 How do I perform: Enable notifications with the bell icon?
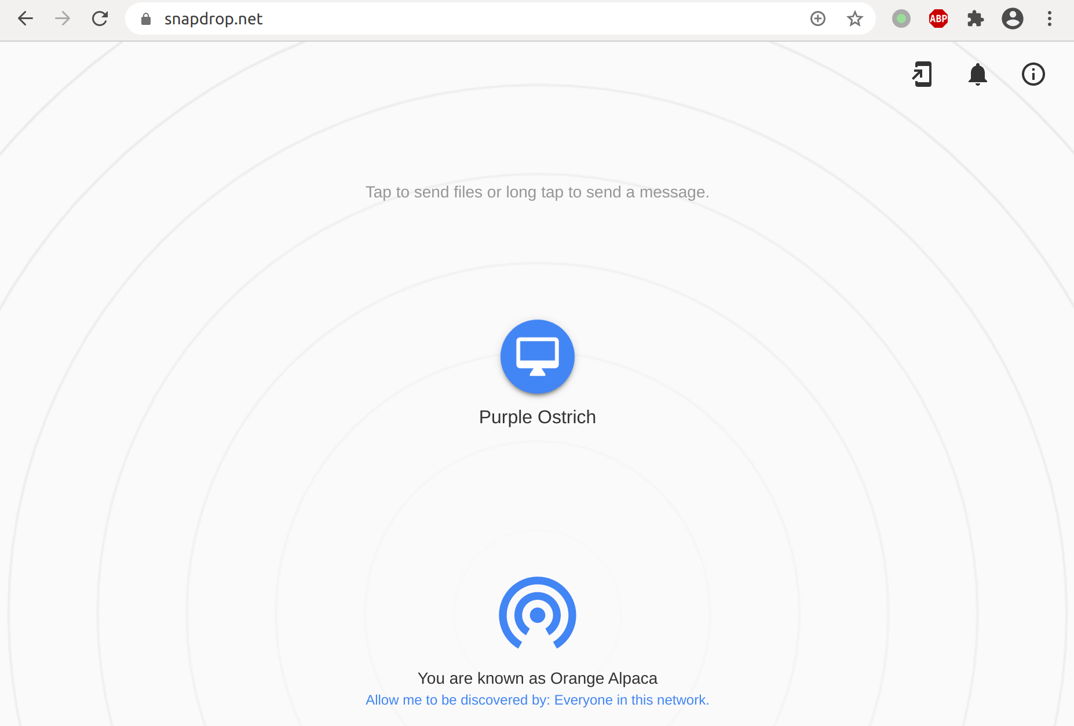click(x=977, y=74)
